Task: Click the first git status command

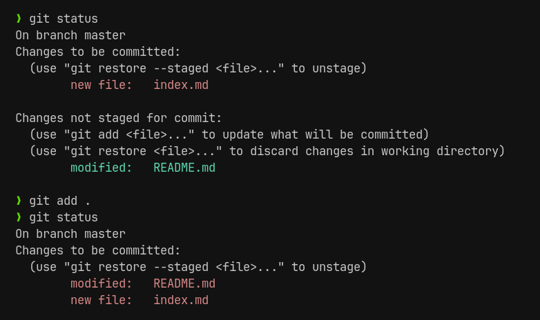Action: point(64,19)
